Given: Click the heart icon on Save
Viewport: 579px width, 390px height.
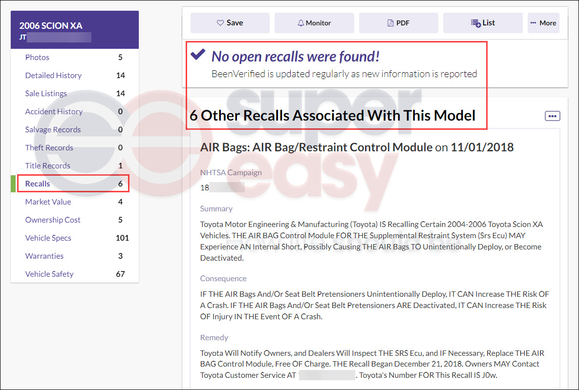Looking at the screenshot, I should (220, 23).
